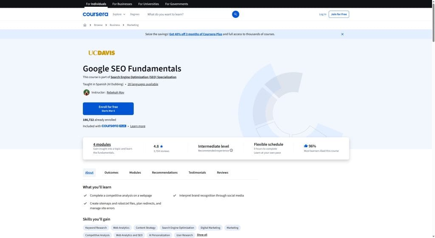435x238 pixels.
Task: Click the Web Analytics skill tag
Action: click(x=121, y=228)
